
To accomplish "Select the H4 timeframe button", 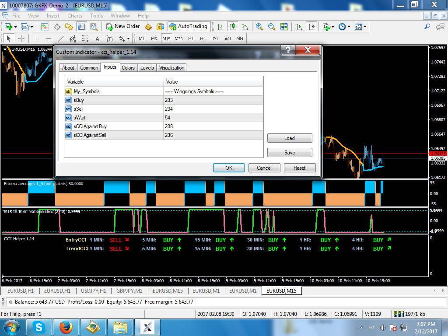I will [203, 38].
